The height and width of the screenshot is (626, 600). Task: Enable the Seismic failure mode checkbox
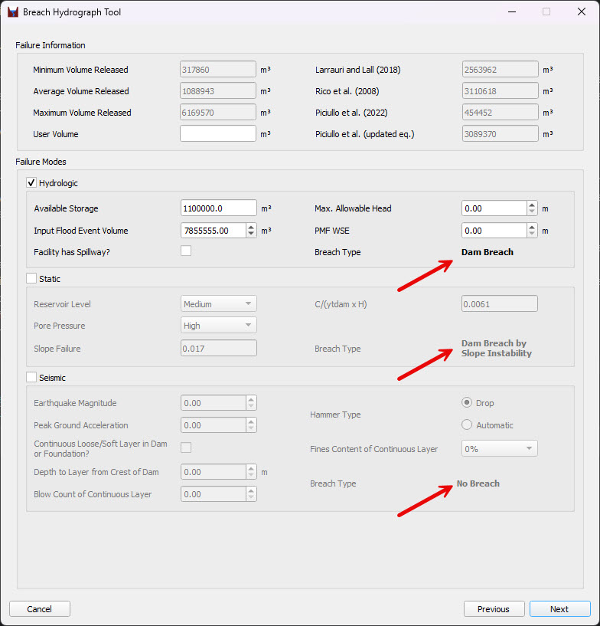pos(31,377)
